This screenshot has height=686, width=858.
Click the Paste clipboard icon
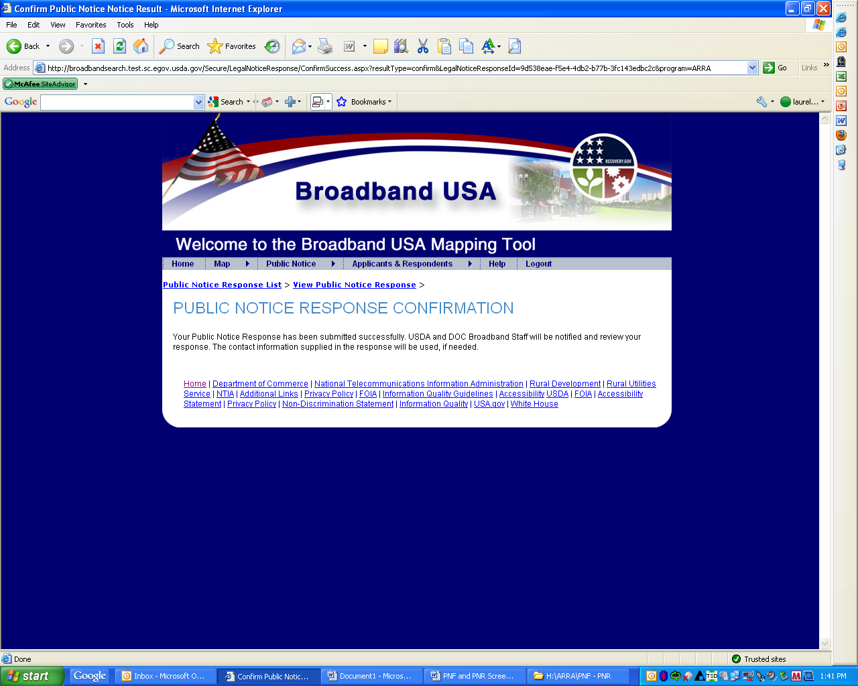(x=444, y=46)
